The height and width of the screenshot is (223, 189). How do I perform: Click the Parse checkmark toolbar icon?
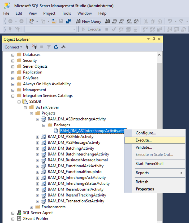[114, 29]
